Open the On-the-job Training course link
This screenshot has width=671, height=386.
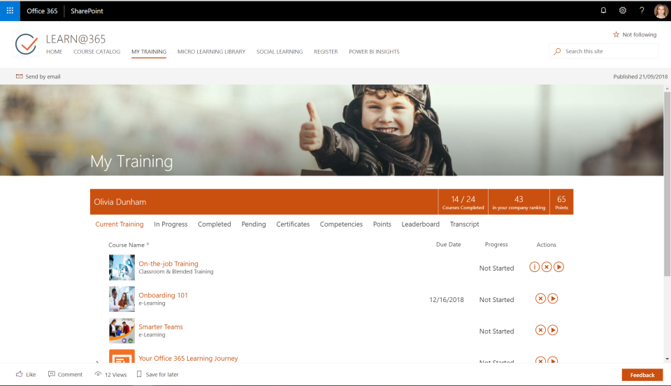(168, 264)
